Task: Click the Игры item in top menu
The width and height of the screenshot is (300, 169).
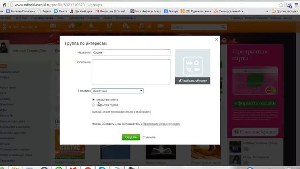Action: 60,18
